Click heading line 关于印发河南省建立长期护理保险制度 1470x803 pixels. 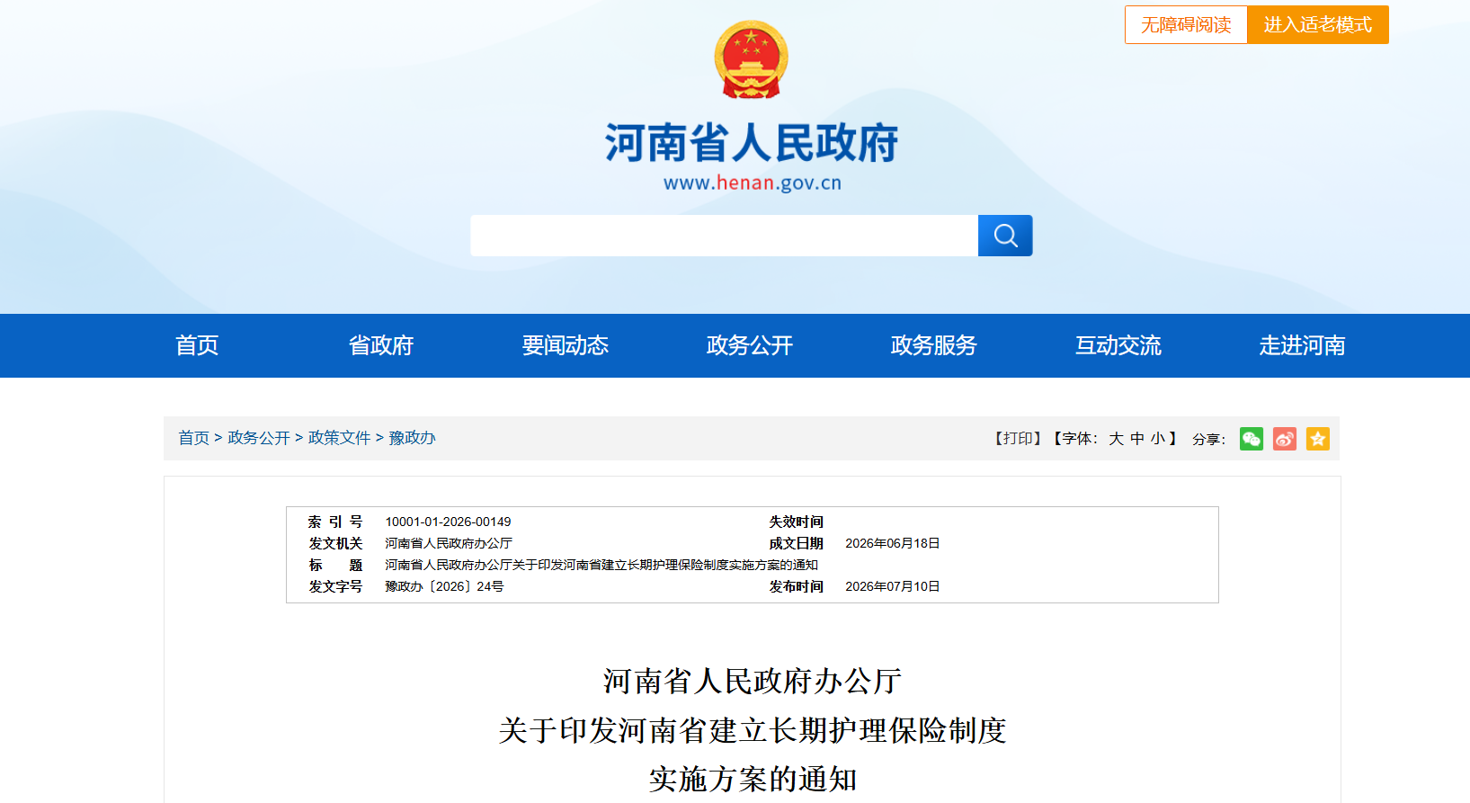click(x=752, y=730)
